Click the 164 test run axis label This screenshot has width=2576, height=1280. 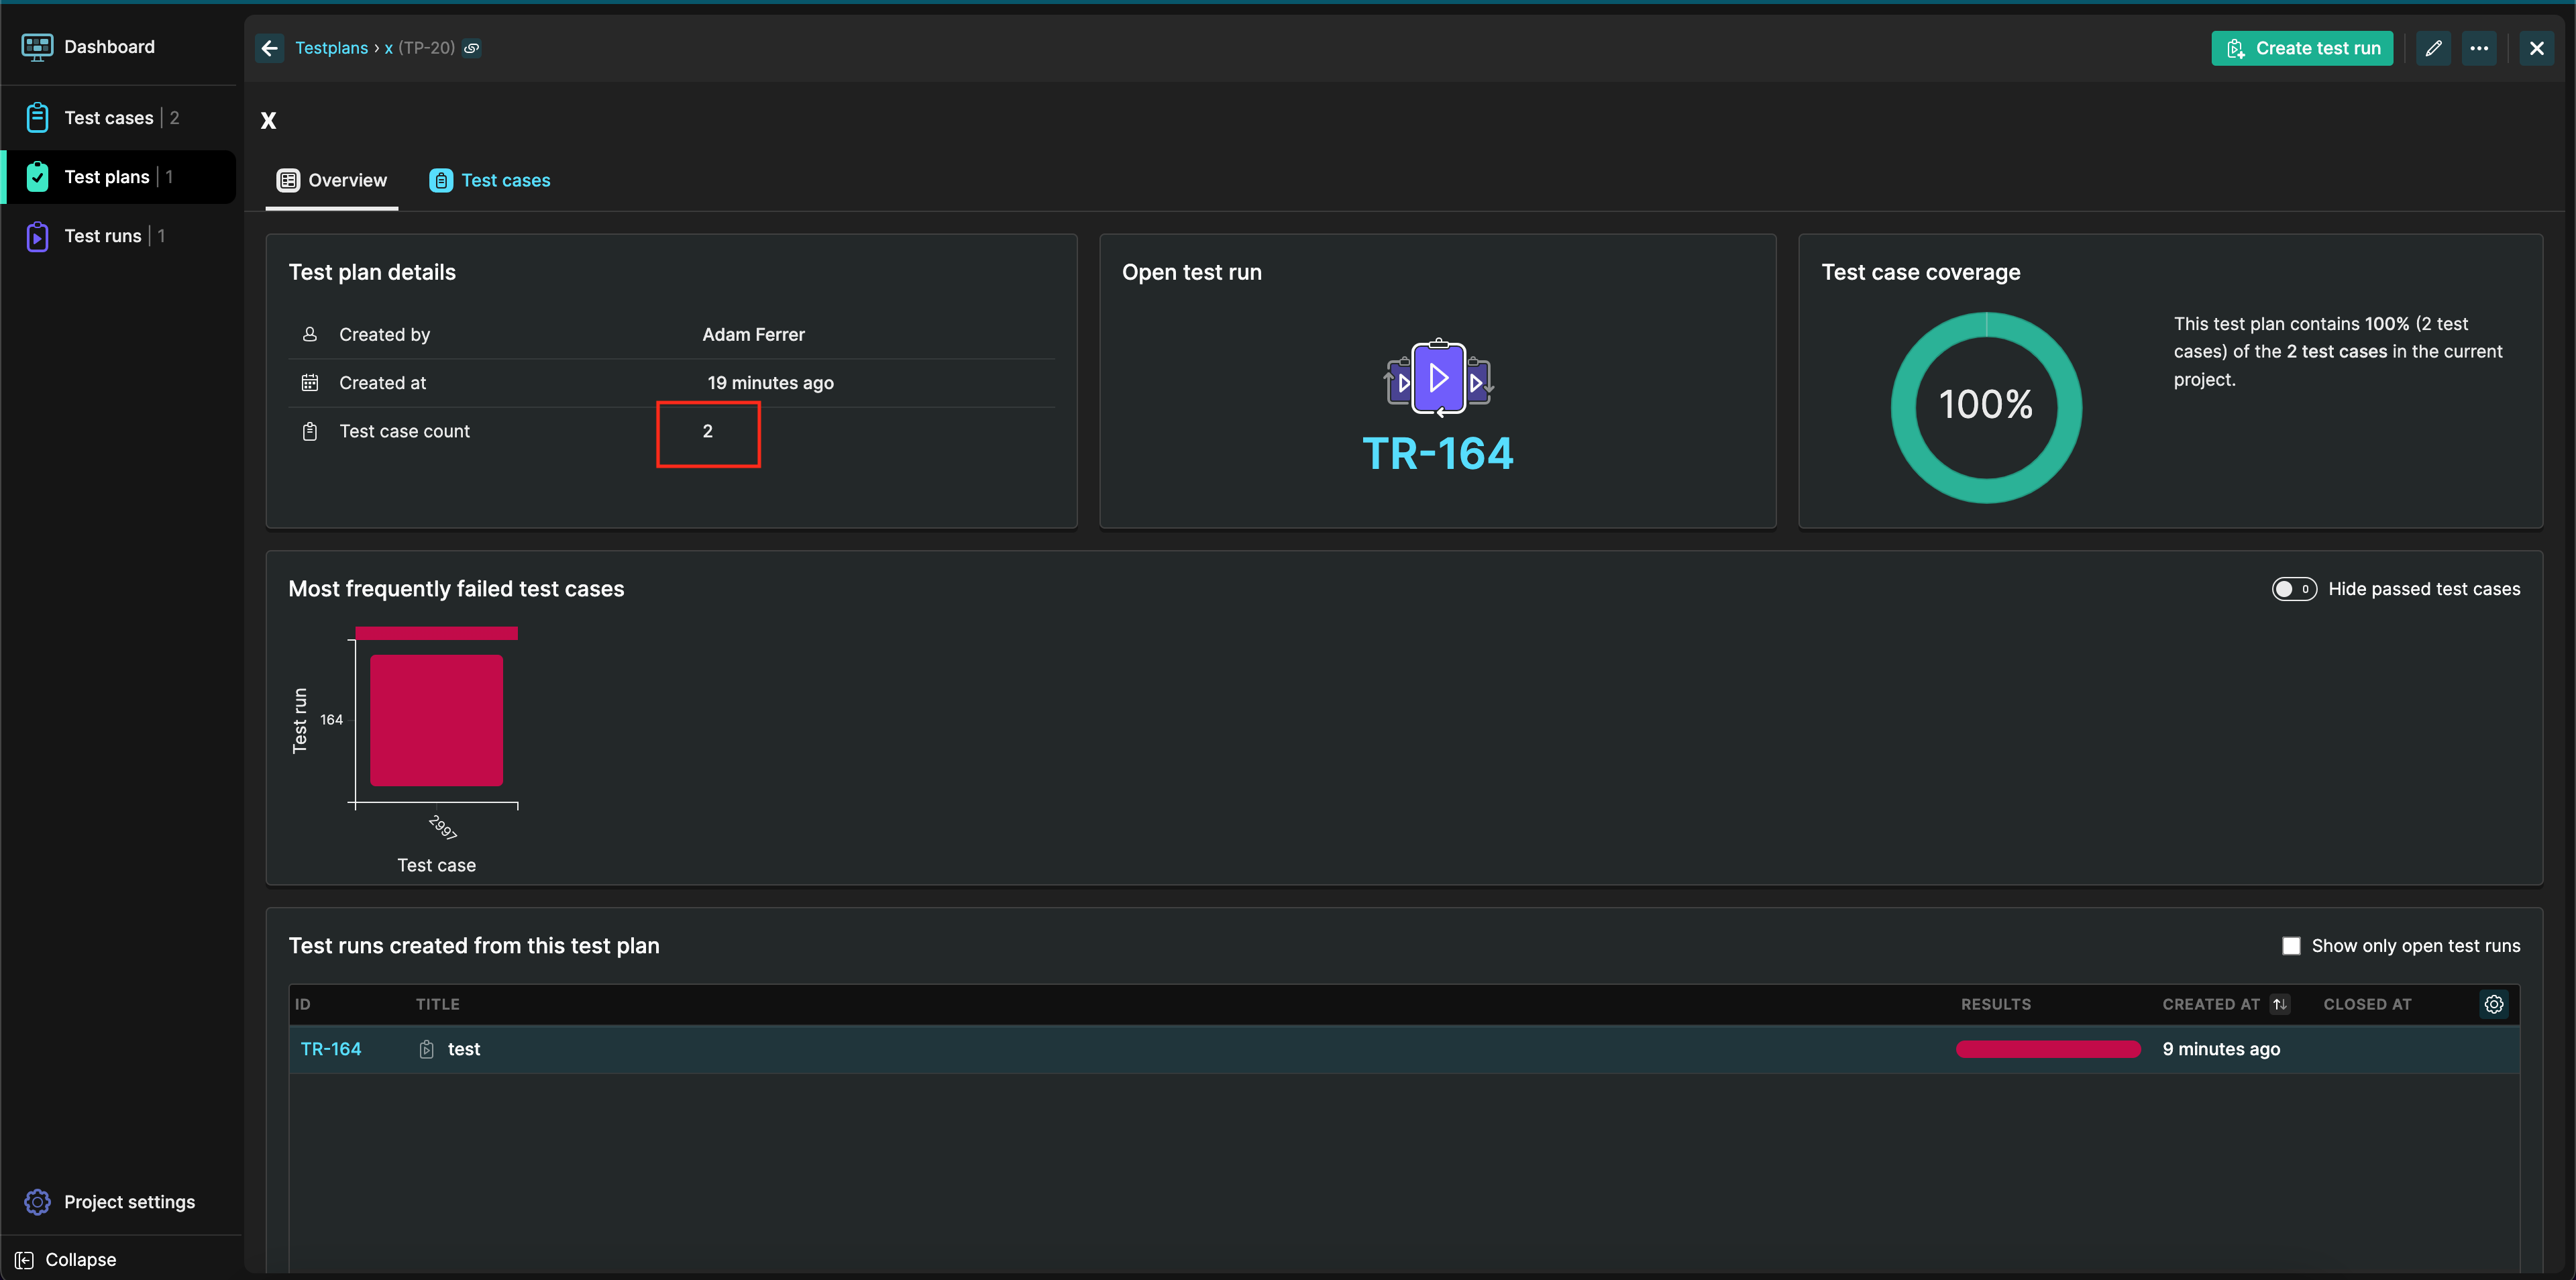pyautogui.click(x=331, y=720)
